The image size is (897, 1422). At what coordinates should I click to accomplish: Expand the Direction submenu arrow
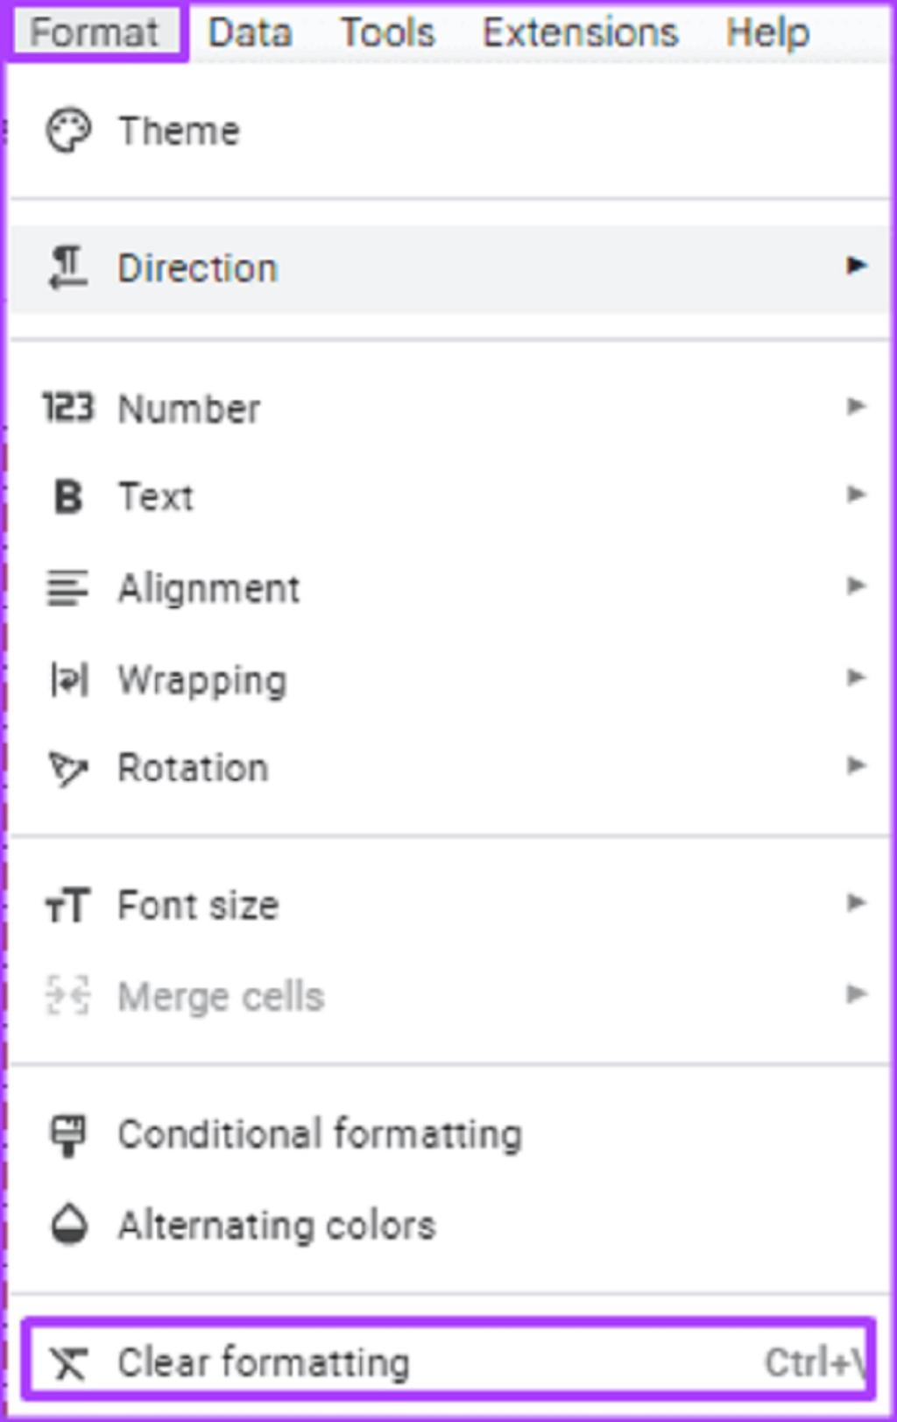click(856, 266)
